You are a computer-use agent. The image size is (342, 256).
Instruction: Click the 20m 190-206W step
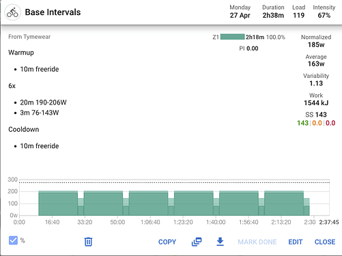43,102
